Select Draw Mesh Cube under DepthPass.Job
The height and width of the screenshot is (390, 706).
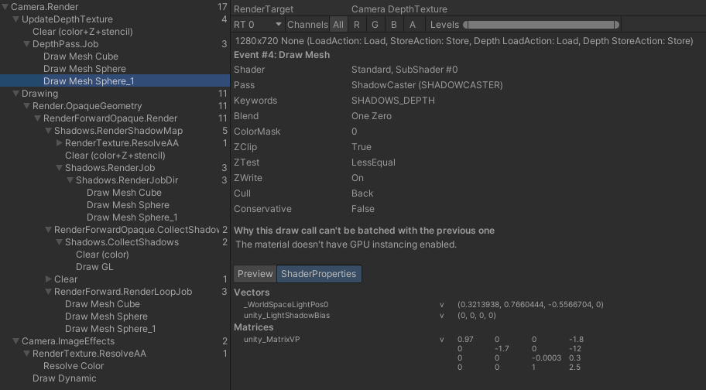pos(81,56)
